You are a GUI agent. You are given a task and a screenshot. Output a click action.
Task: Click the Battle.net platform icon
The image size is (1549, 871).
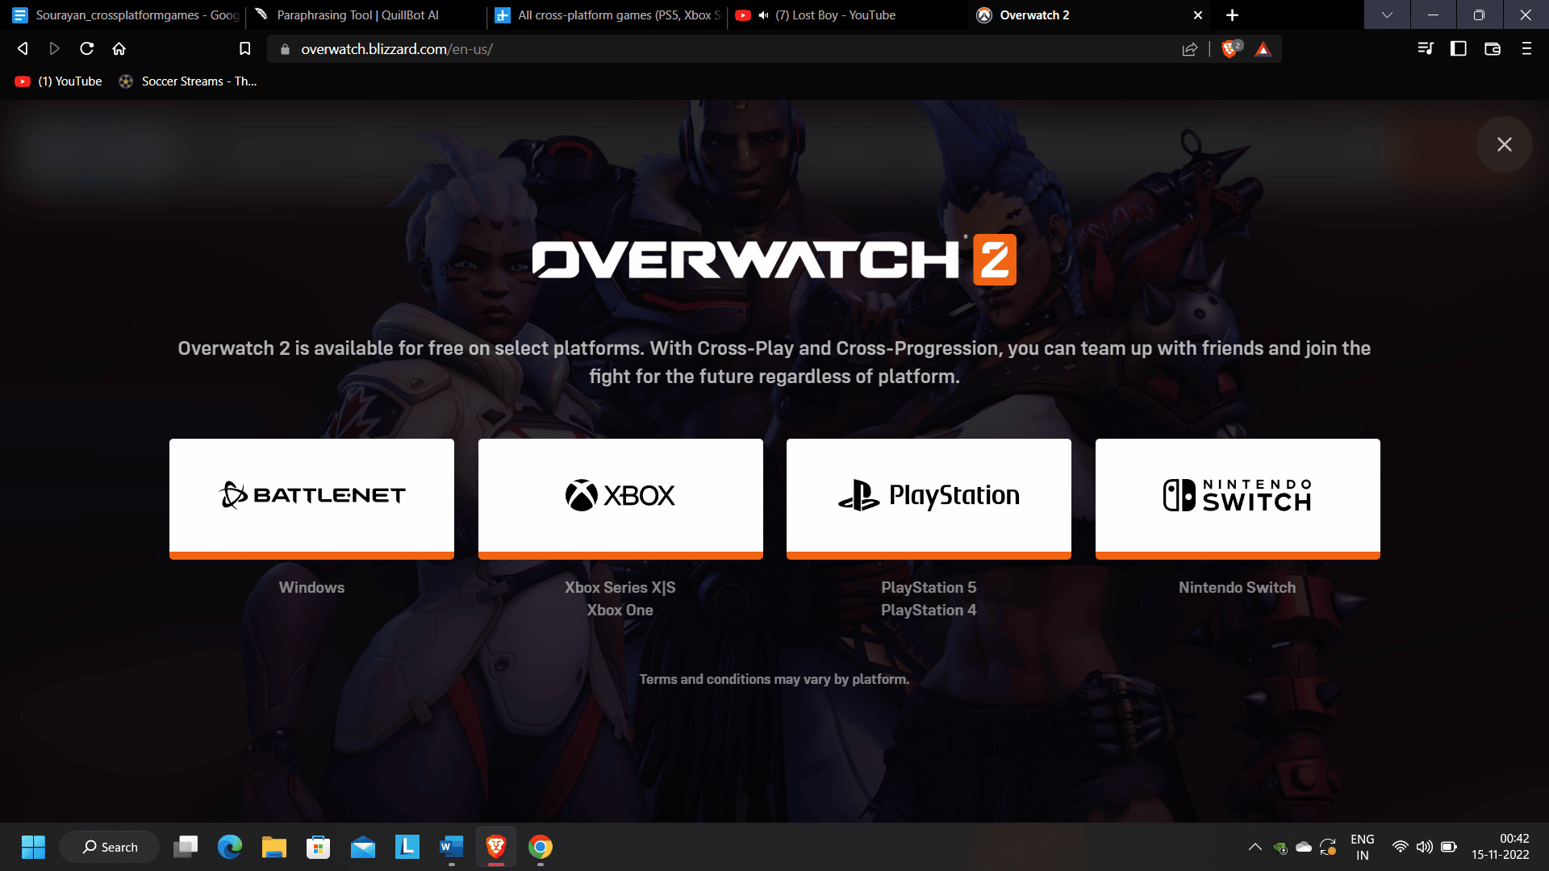(311, 494)
